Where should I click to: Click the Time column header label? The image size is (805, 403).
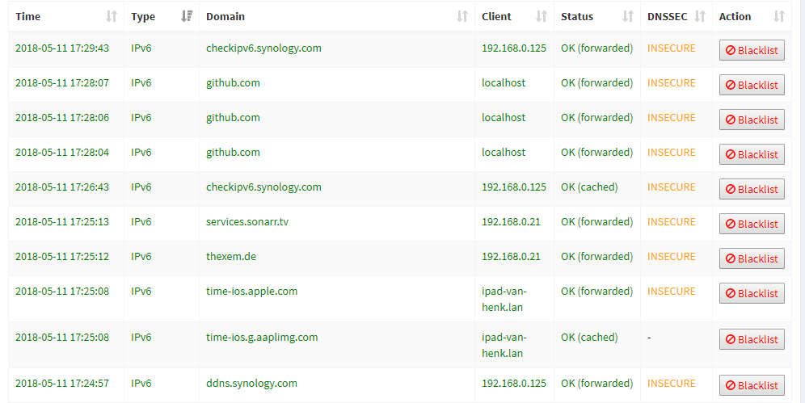click(x=27, y=16)
